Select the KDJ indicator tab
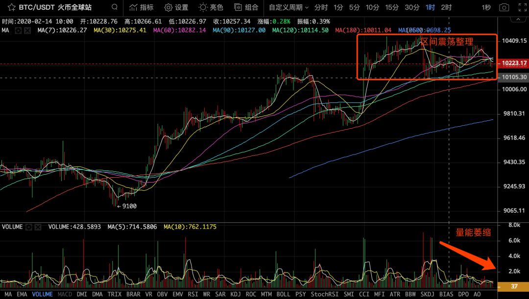Screen dimensions: 529x299 coord(236,294)
